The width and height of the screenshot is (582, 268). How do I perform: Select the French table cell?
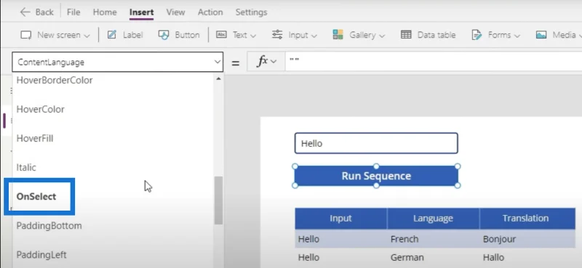coord(433,239)
